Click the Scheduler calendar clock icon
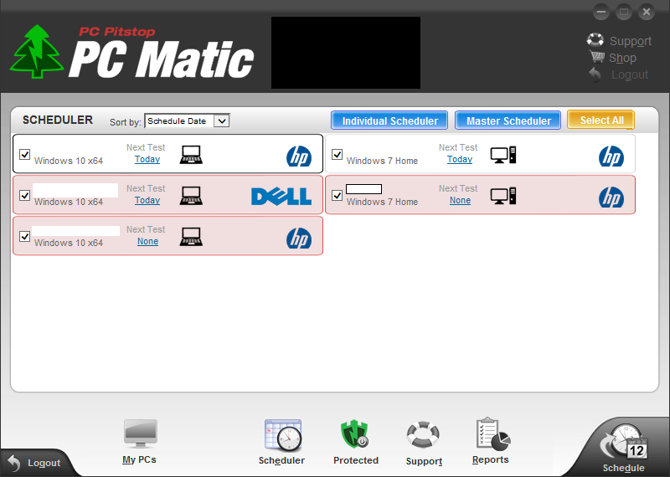The width and height of the screenshot is (670, 477). (282, 436)
